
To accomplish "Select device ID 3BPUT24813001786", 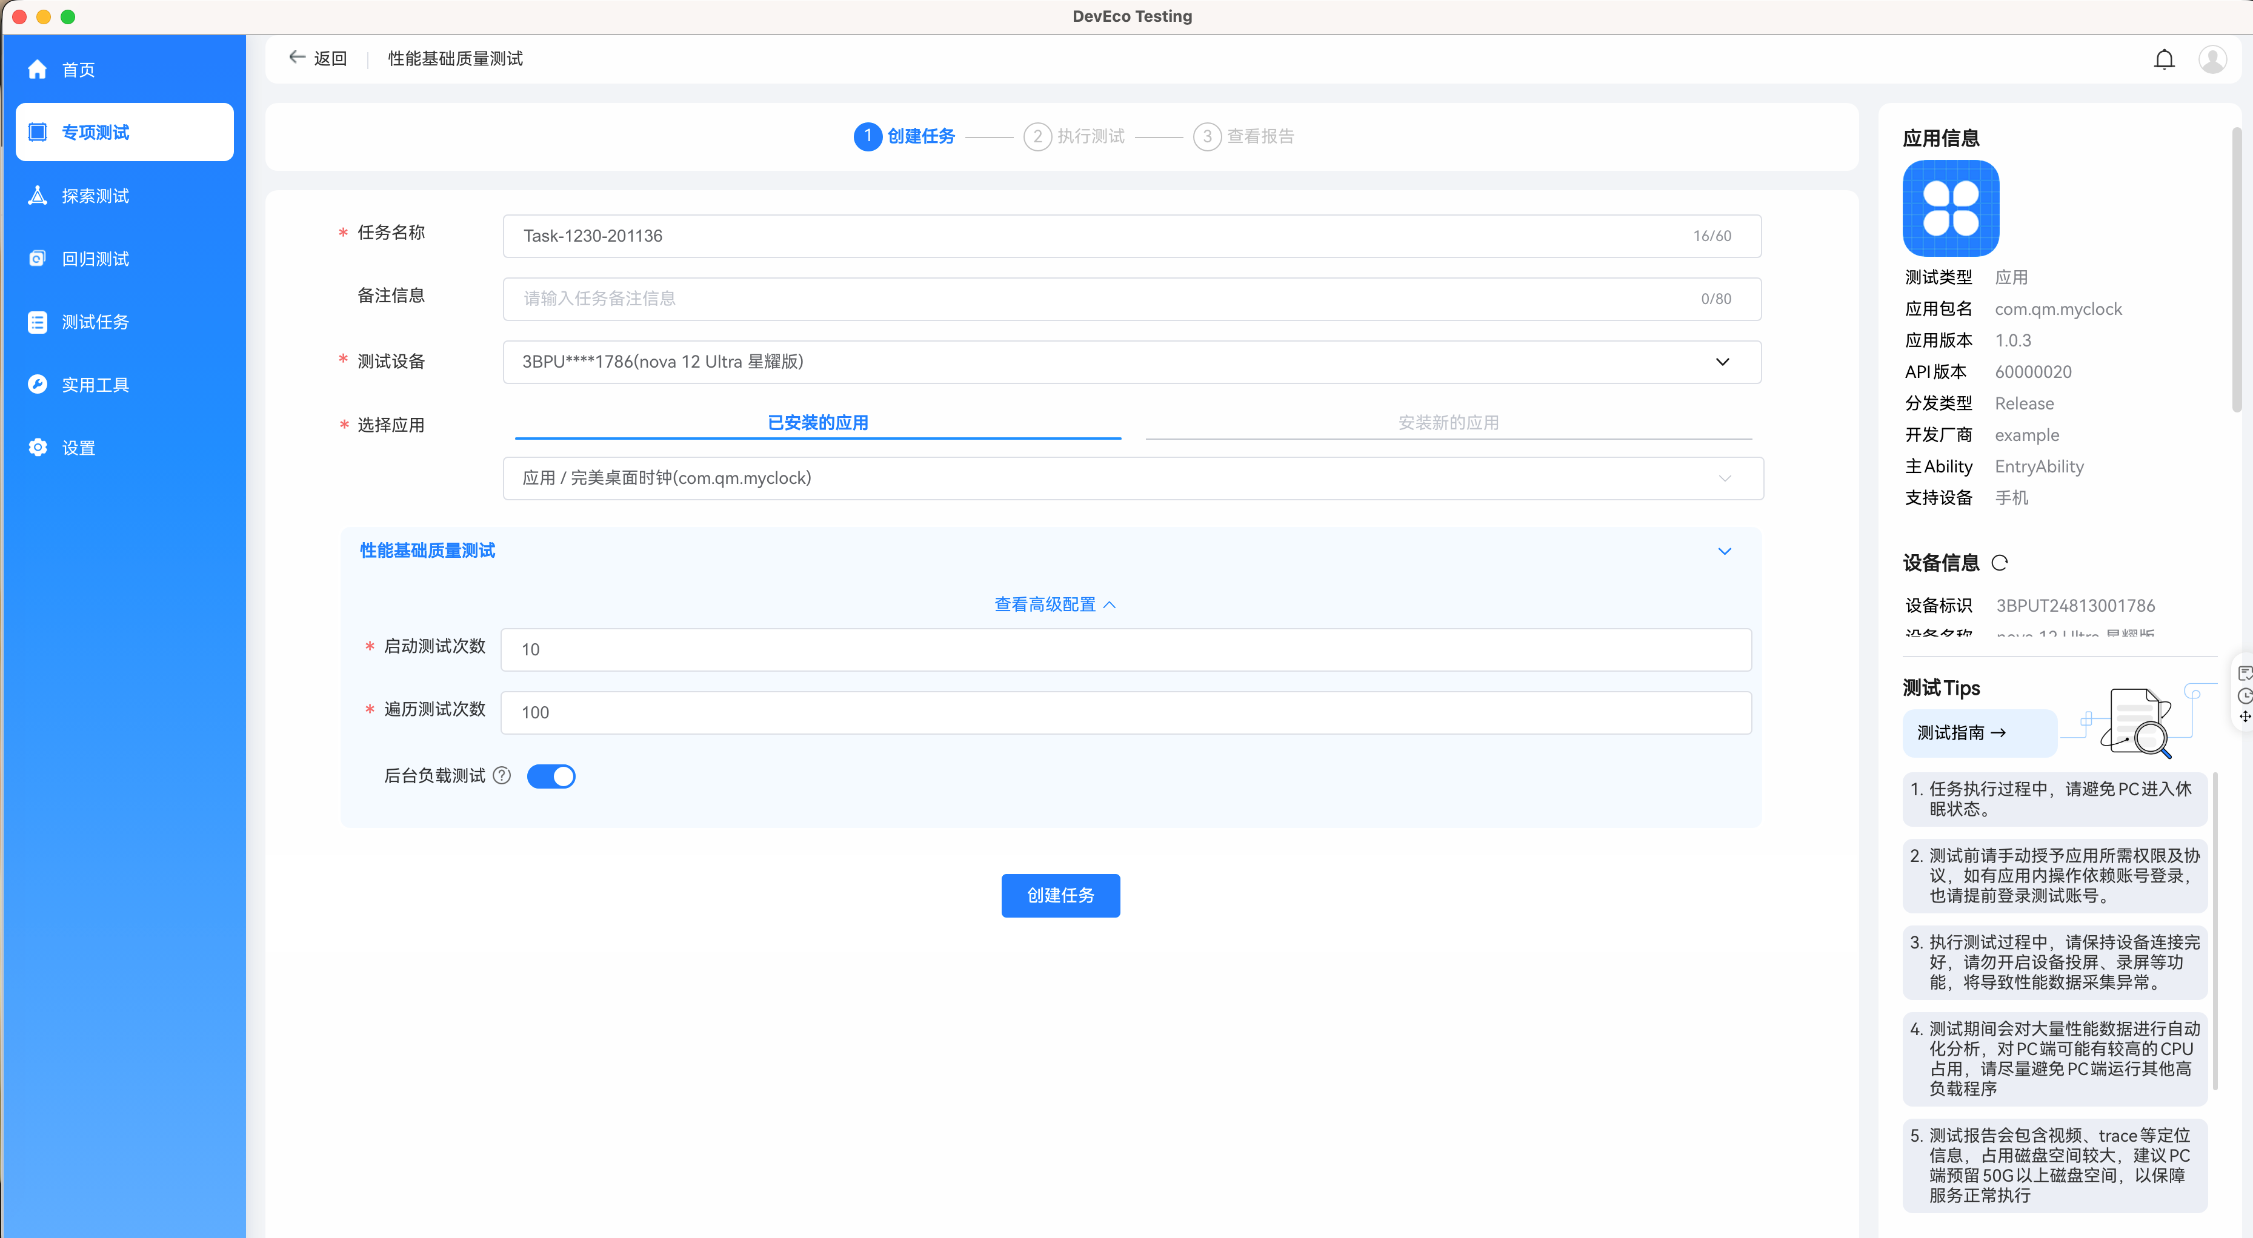I will [2075, 605].
